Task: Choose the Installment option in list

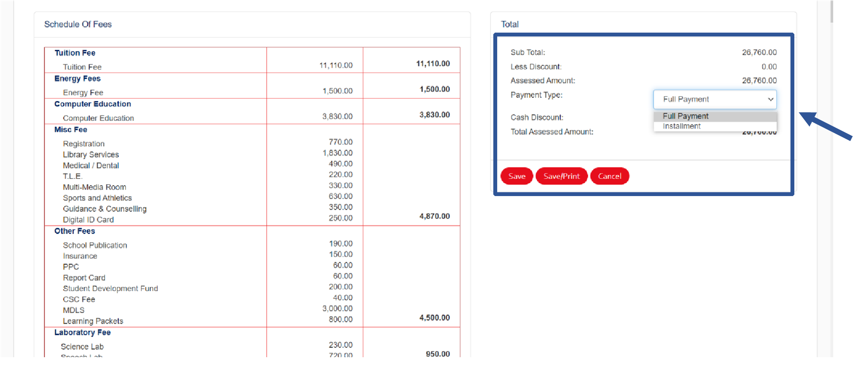Action: (x=715, y=126)
